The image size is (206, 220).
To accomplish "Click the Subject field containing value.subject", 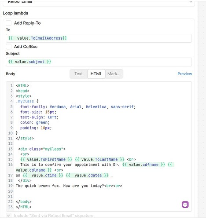I will point(99,62).
